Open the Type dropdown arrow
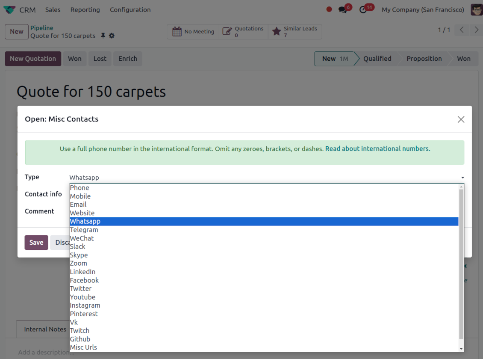Screen dimensions: 483x359 pos(462,178)
